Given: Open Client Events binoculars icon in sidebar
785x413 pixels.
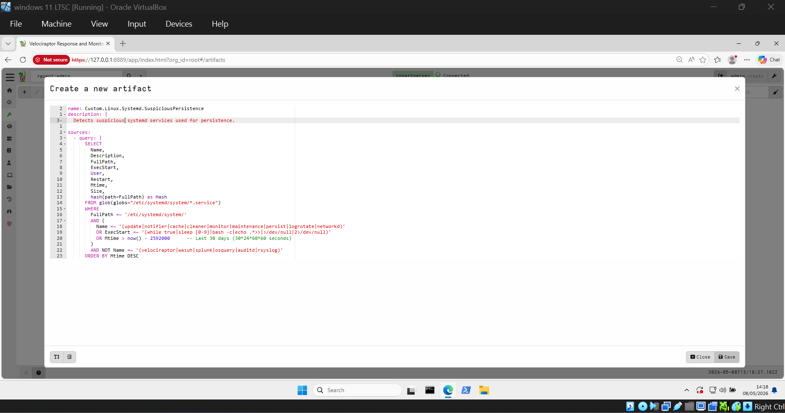Looking at the screenshot, I should click(x=9, y=211).
